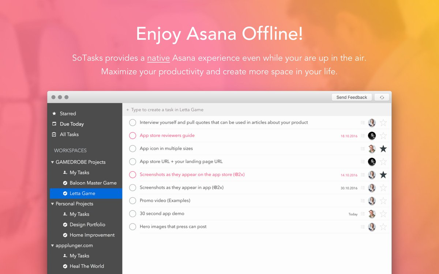Unstar 'Screenshots as they appear on the app store'
The width and height of the screenshot is (439, 274).
(x=383, y=175)
